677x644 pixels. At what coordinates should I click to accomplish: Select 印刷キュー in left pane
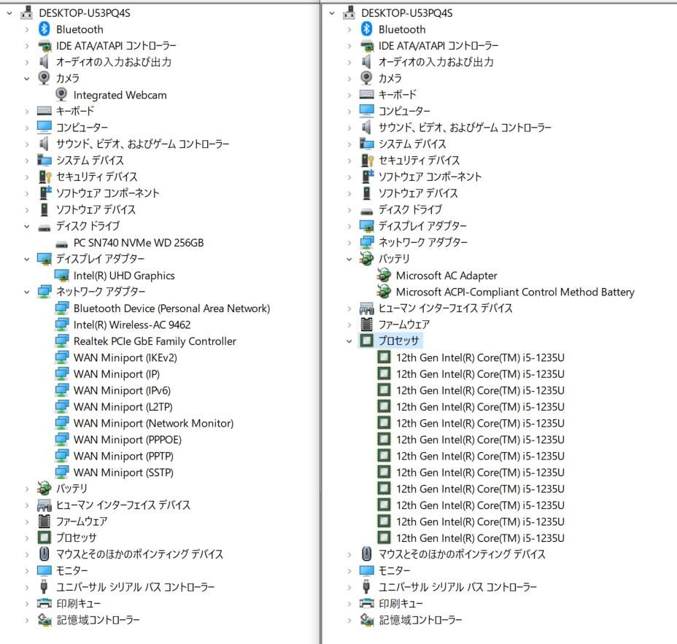coord(79,603)
